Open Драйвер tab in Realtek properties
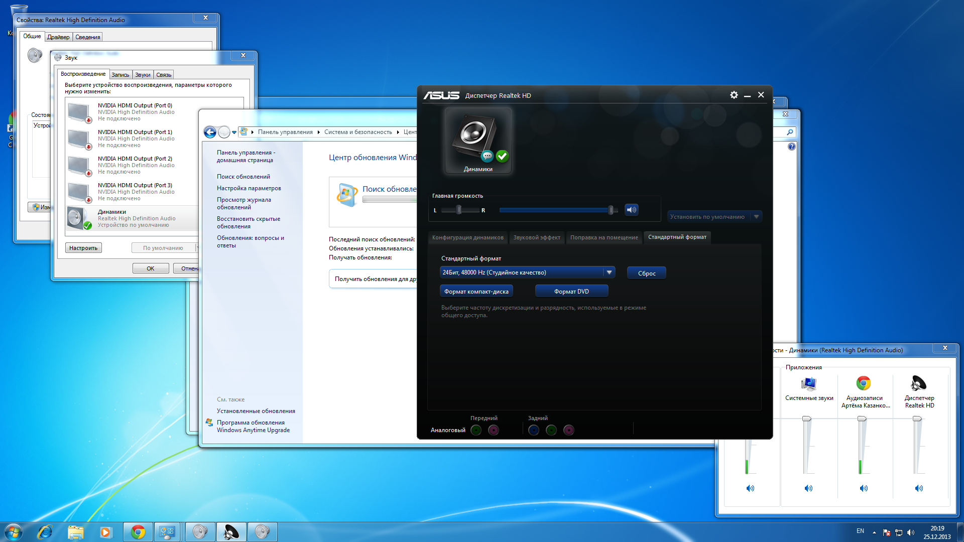This screenshot has height=542, width=964. (58, 37)
